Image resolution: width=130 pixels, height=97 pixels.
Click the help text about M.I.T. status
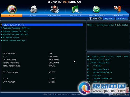point(108,25)
